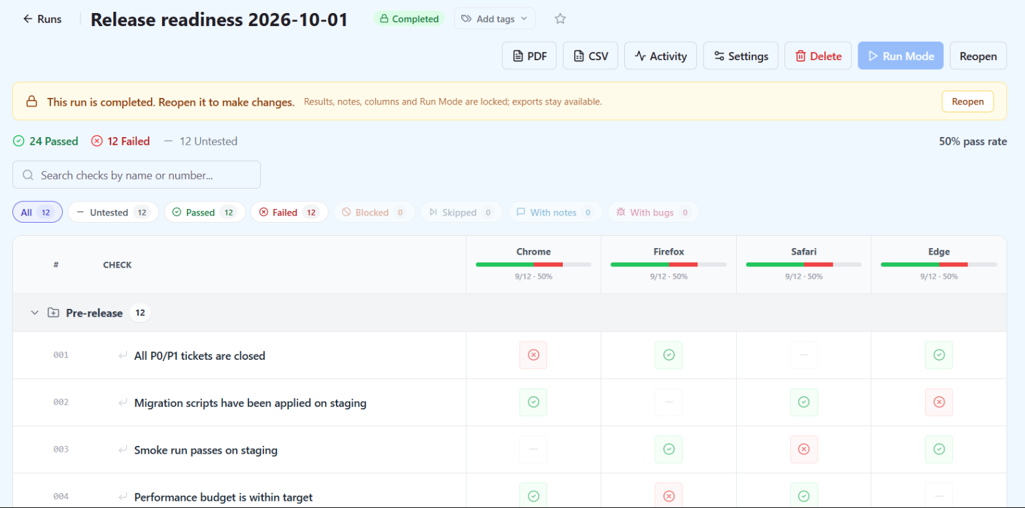Image resolution: width=1025 pixels, height=508 pixels.
Task: Click passed Firefox result for check 003
Action: tap(669, 449)
